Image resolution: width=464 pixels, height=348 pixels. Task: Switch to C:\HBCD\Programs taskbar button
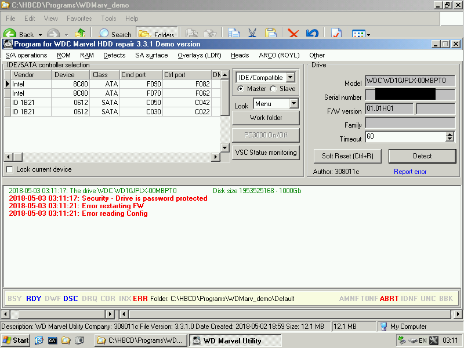click(141, 340)
